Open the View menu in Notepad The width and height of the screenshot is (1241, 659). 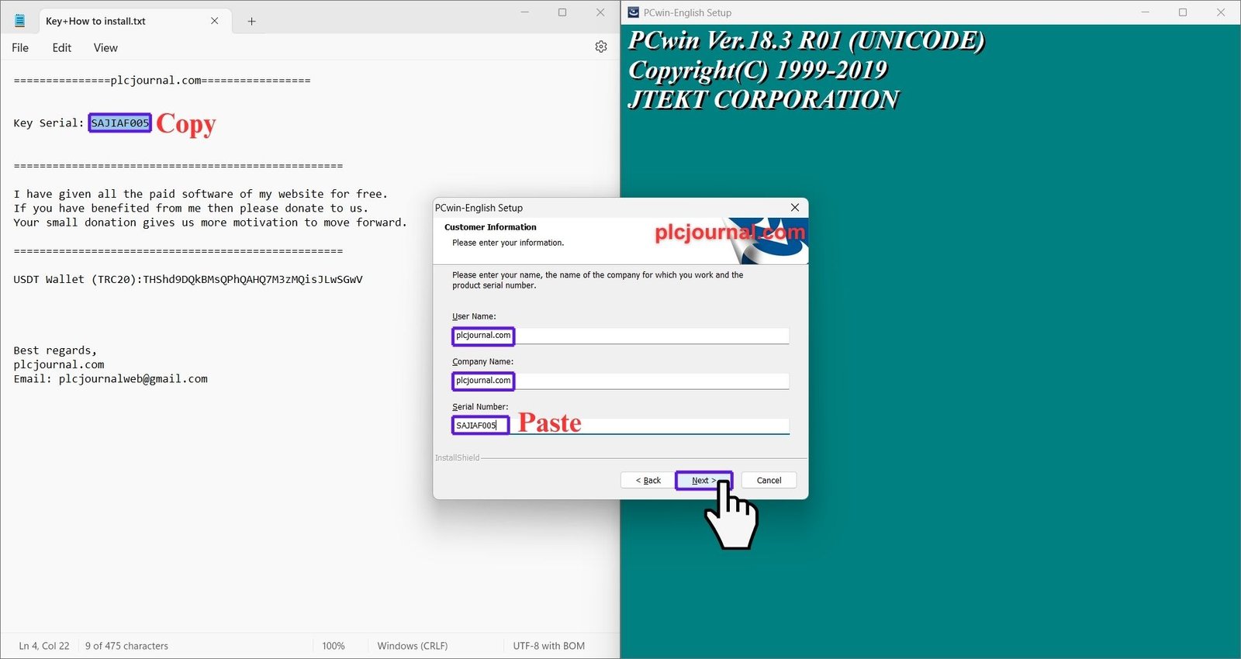[x=105, y=48]
